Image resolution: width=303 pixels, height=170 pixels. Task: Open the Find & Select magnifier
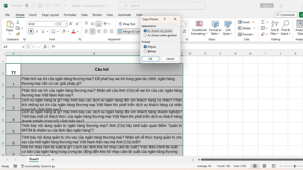[x=285, y=28]
